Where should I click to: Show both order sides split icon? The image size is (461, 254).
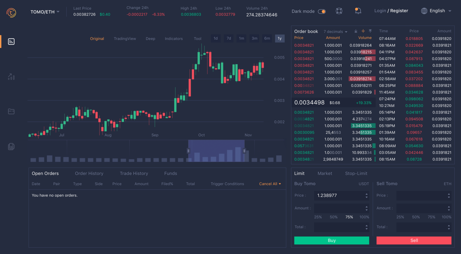(x=363, y=31)
